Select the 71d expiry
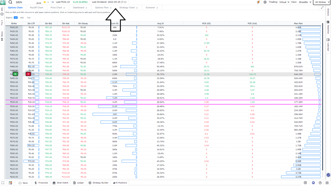 28,18
